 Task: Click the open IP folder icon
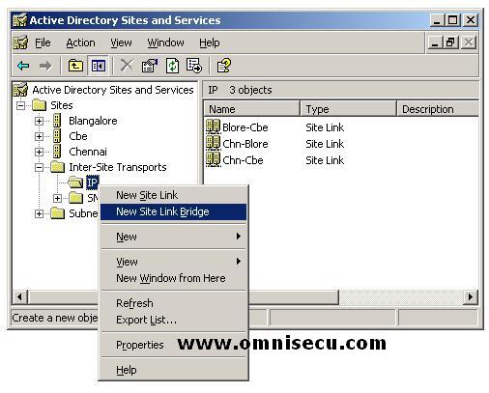click(76, 182)
